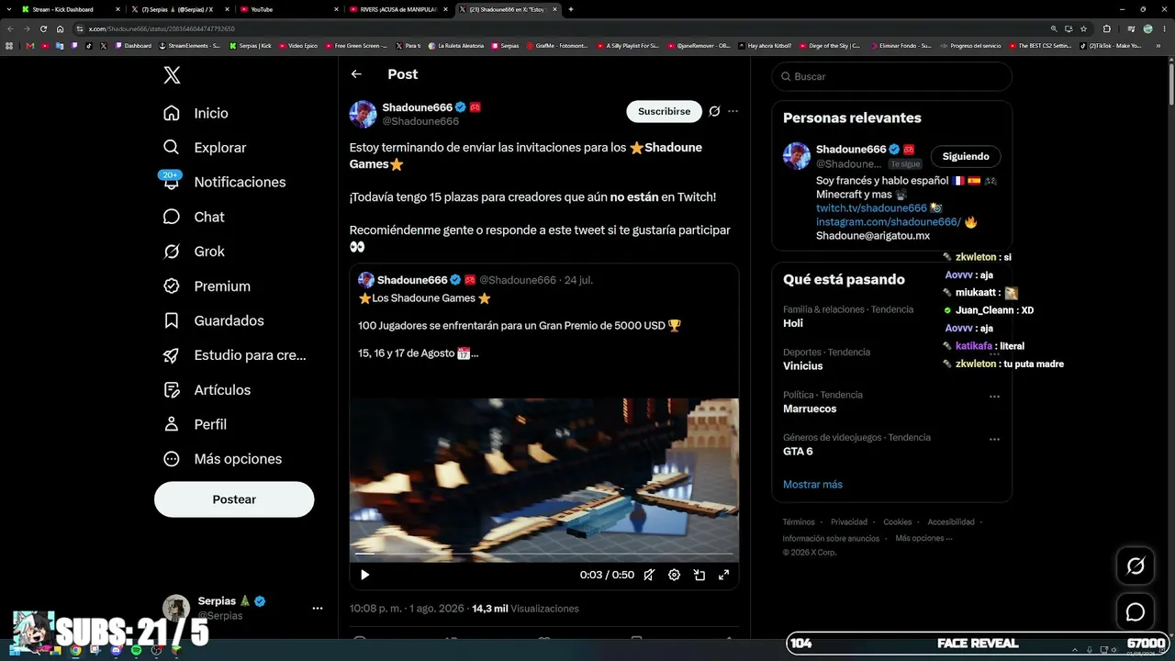Screen dimensions: 1175x661
Task: Switch to the Serpias (@Serpias) / X tab
Action: tap(178, 9)
